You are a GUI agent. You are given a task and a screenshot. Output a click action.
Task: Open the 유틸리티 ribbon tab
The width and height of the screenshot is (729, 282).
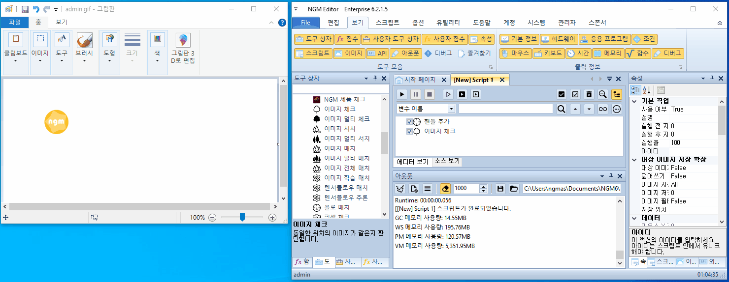click(x=448, y=23)
